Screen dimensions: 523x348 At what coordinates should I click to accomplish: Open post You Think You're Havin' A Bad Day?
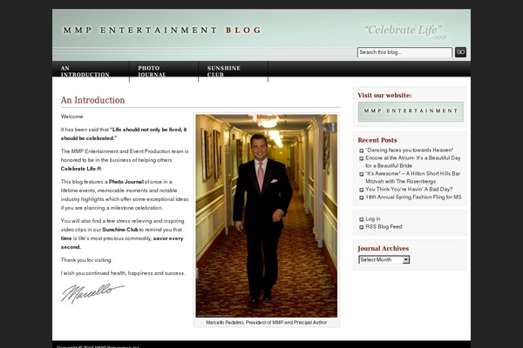[x=409, y=189]
